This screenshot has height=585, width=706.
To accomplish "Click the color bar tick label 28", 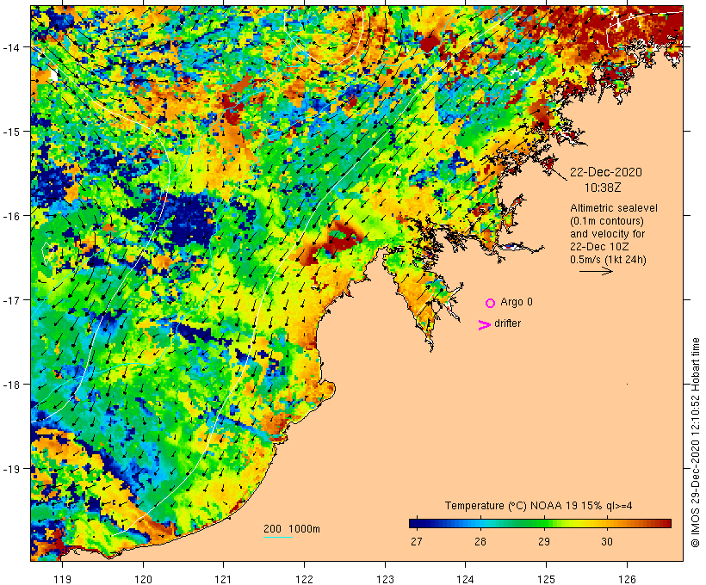I will pos(480,541).
